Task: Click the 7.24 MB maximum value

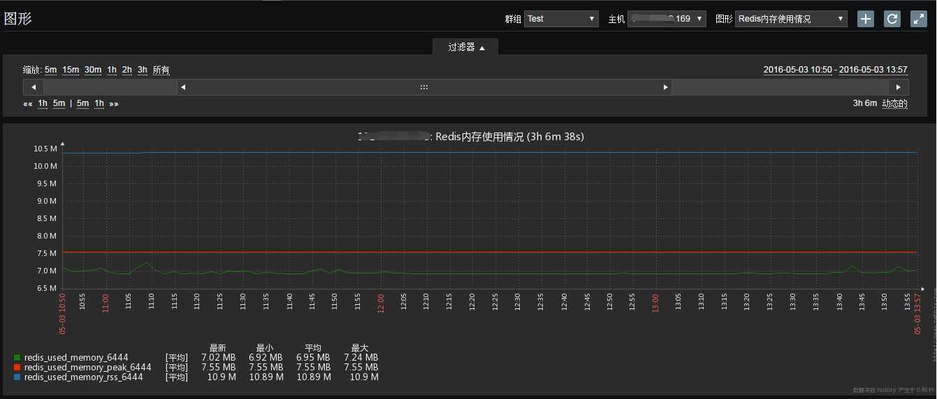Action: pyautogui.click(x=361, y=358)
